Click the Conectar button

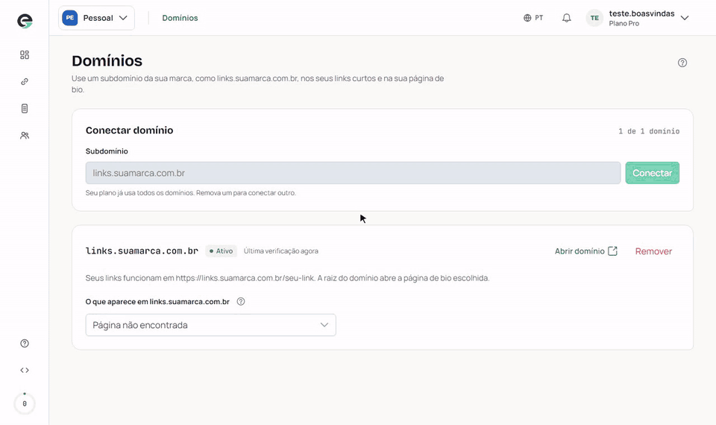pyautogui.click(x=652, y=173)
